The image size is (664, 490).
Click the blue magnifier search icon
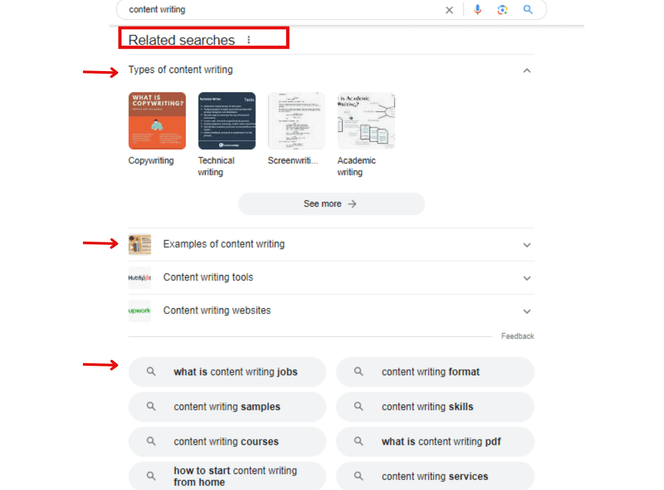[x=528, y=10]
